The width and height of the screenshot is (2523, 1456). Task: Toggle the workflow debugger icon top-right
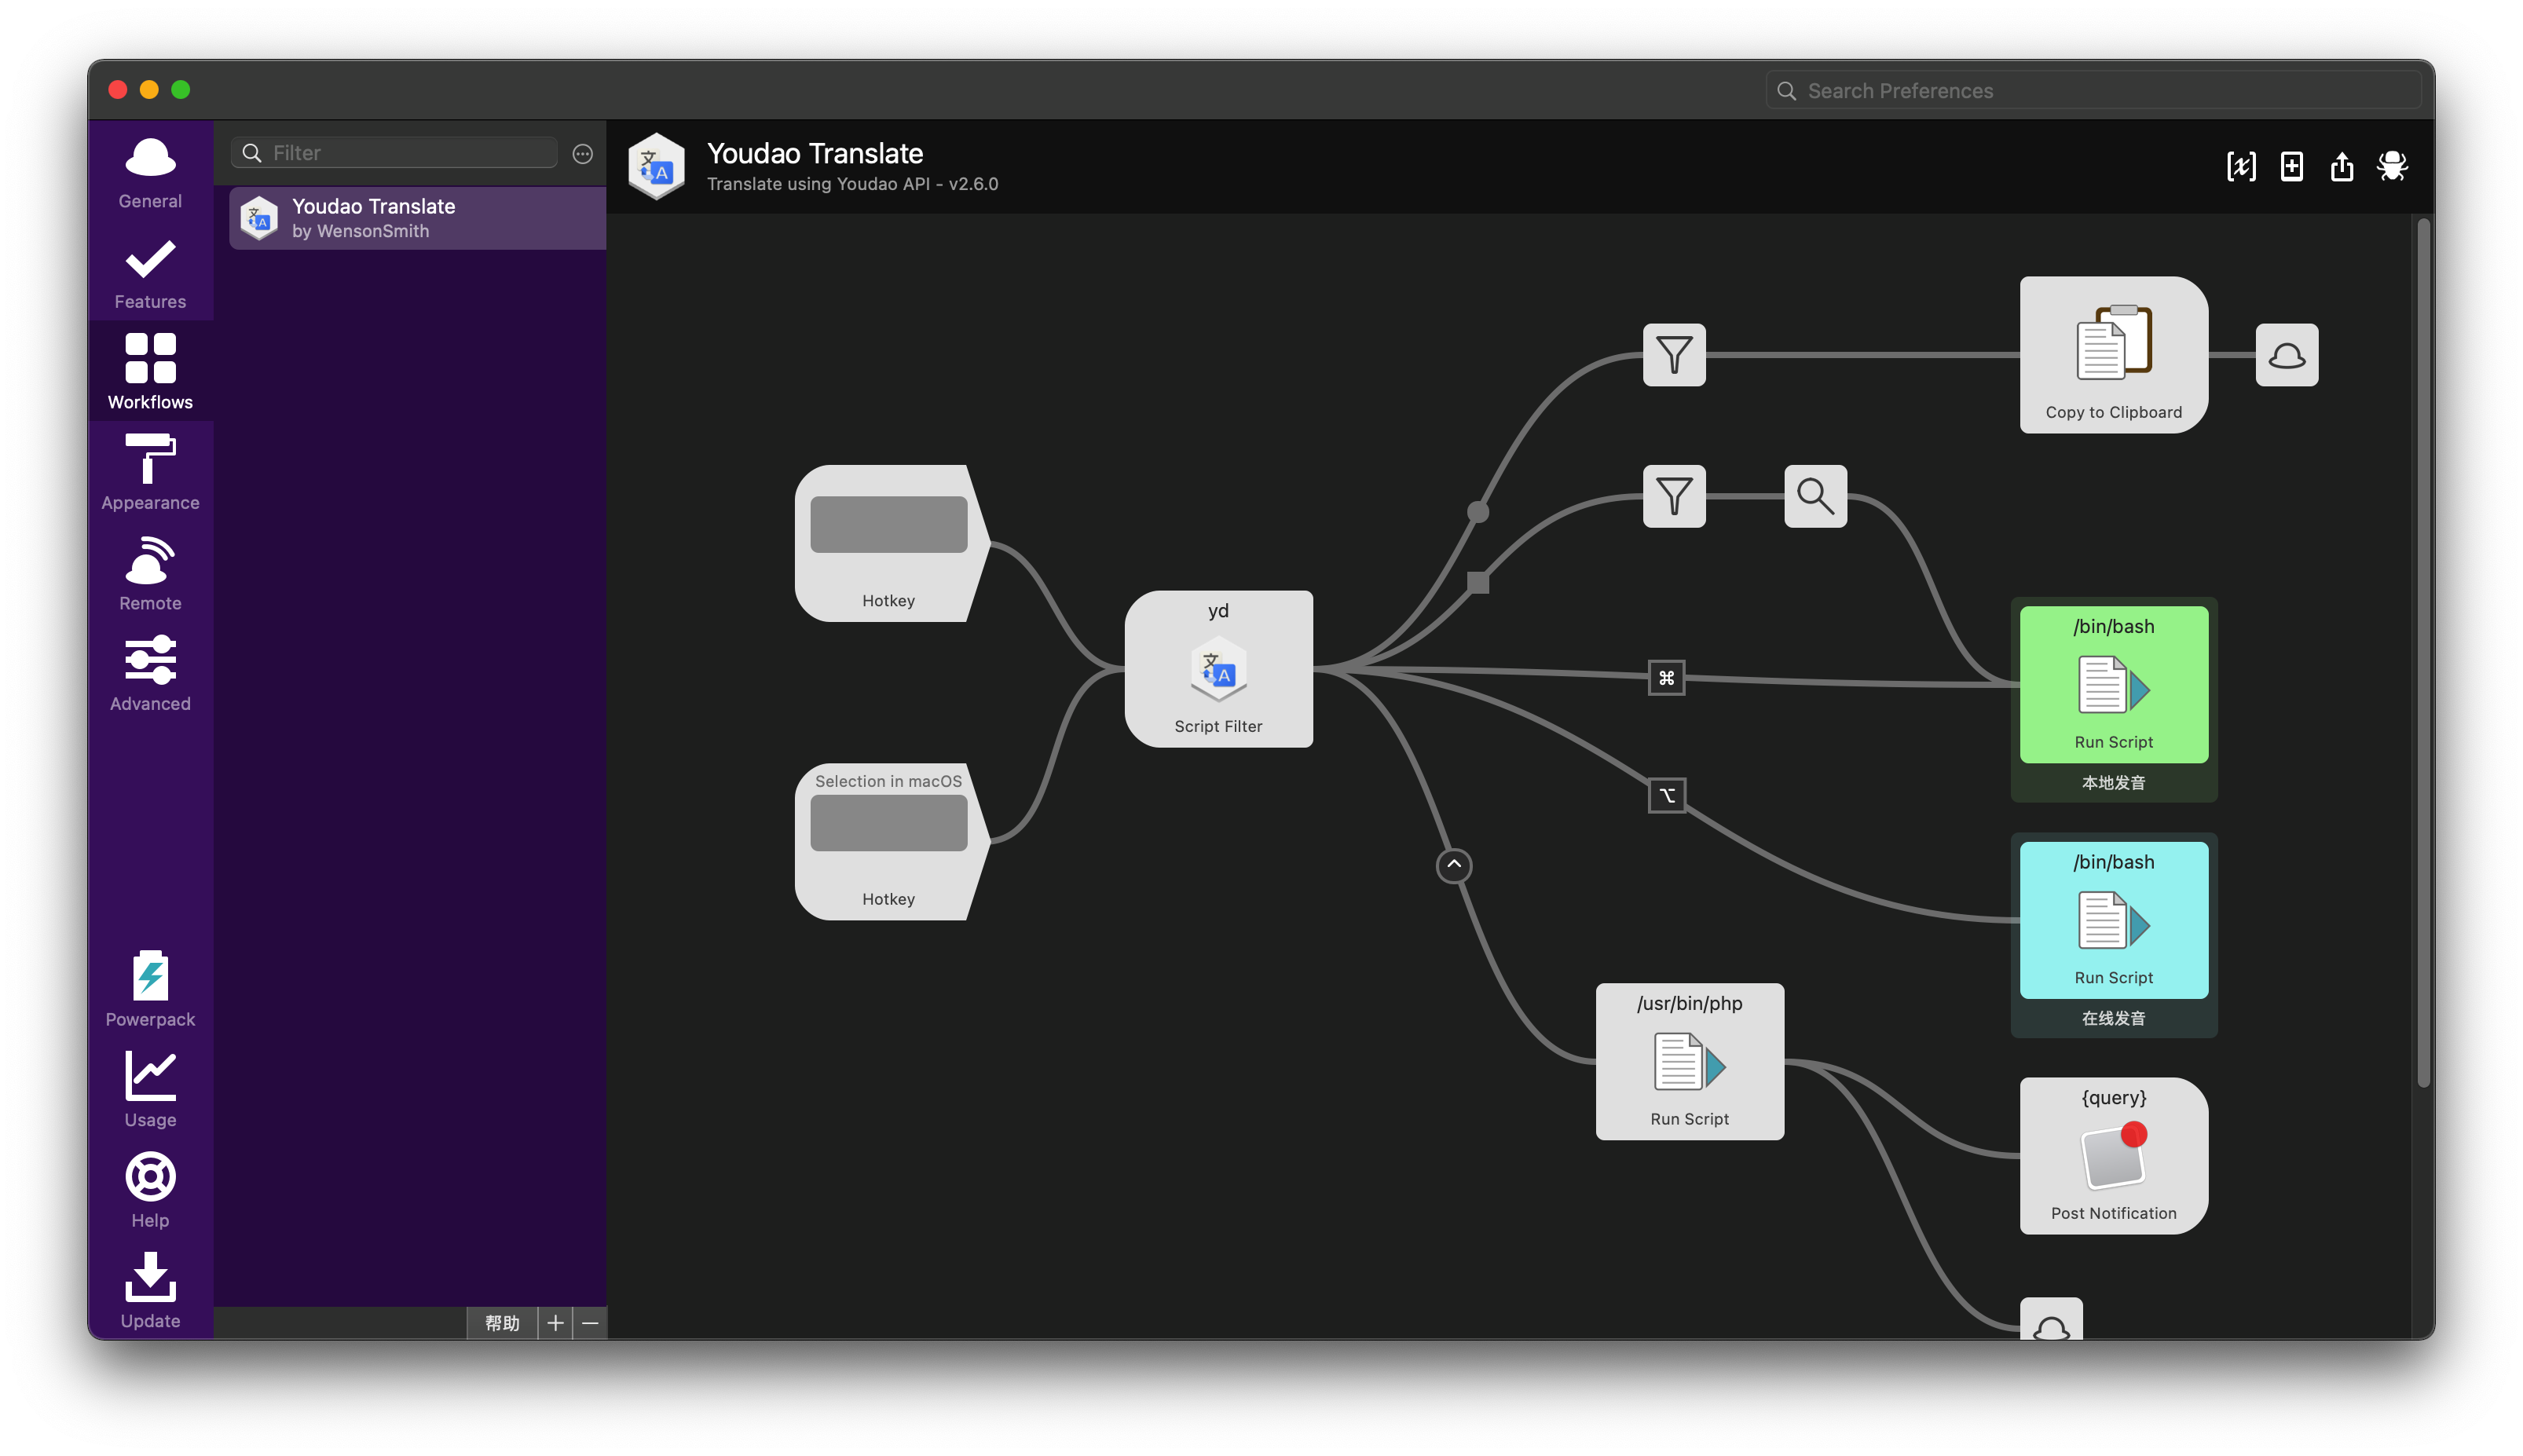click(x=2393, y=166)
